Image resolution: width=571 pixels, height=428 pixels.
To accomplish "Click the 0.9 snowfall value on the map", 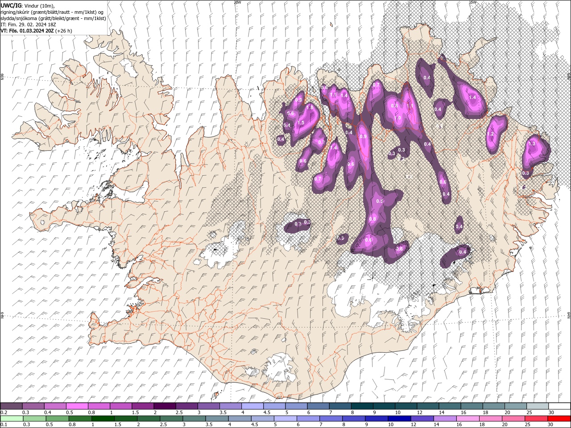I will (x=363, y=136).
